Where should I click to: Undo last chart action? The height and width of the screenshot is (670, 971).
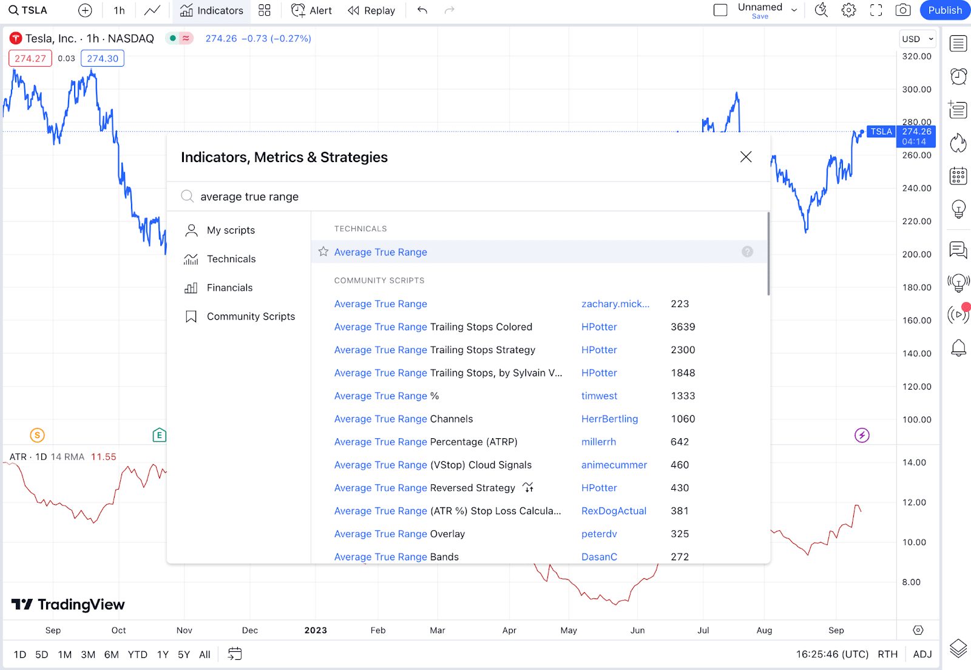[422, 10]
